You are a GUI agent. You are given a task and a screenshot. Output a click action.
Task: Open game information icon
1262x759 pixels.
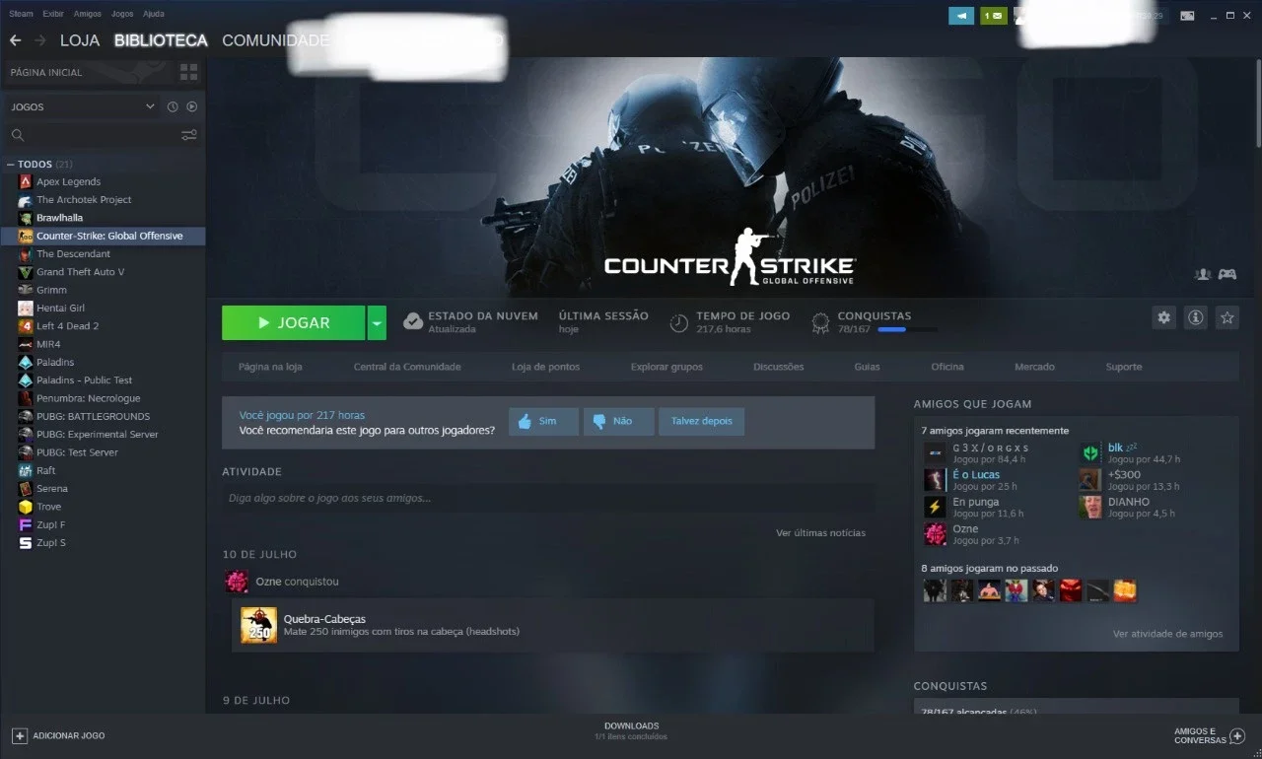coord(1195,317)
